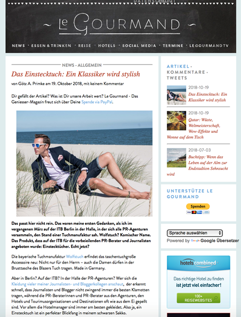Image resolution: width=241 pixels, height=317 pixels.
Task: Click the beach photo of the article
Action: (84, 163)
